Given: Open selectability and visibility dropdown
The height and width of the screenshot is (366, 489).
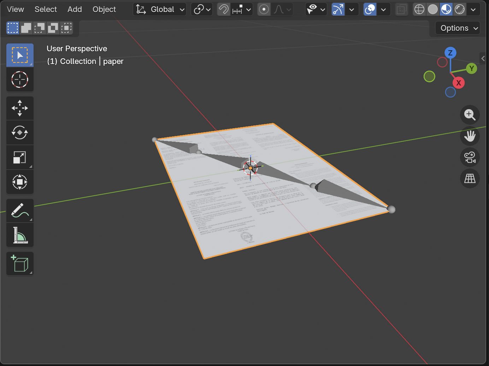Looking at the screenshot, I should (316, 10).
